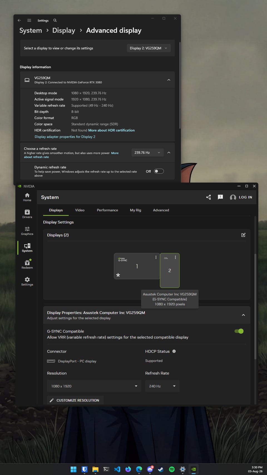This screenshot has width=267, height=475.
Task: Select System in the NVIDIA sidebar
Action: (27, 248)
